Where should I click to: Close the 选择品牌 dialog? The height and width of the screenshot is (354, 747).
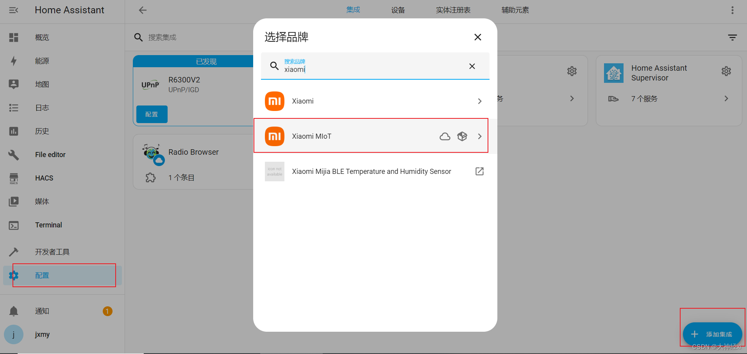click(477, 37)
